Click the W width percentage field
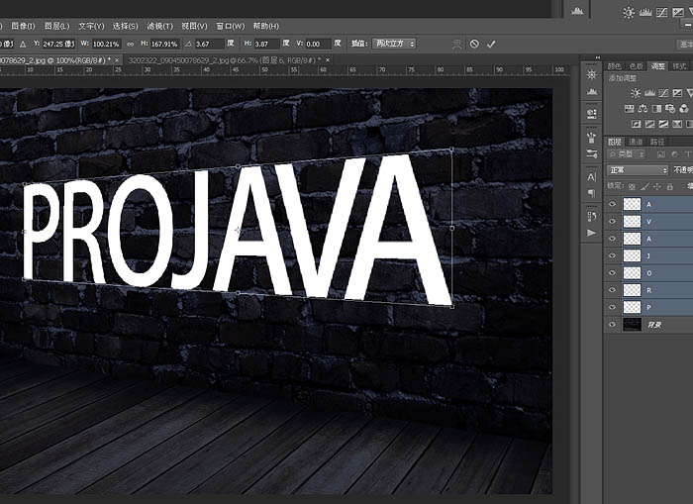 [x=106, y=45]
